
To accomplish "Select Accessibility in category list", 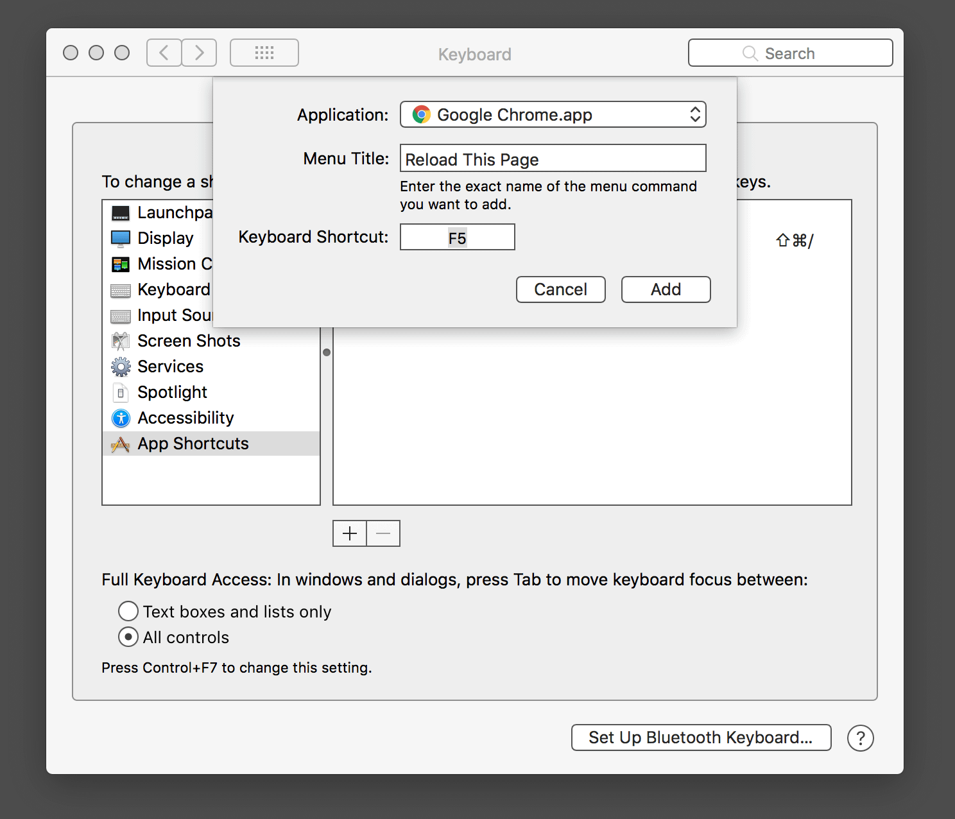I will (211, 418).
